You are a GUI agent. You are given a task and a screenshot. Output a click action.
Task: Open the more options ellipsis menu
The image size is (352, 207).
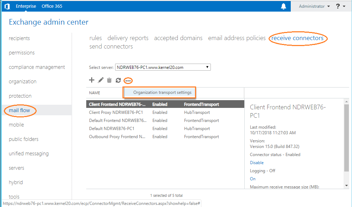click(x=128, y=80)
